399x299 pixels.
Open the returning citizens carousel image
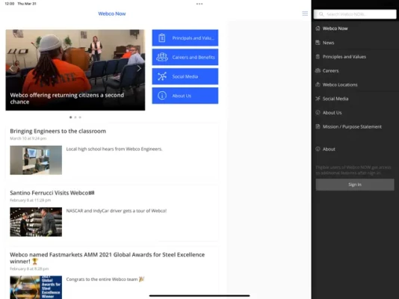(x=75, y=70)
